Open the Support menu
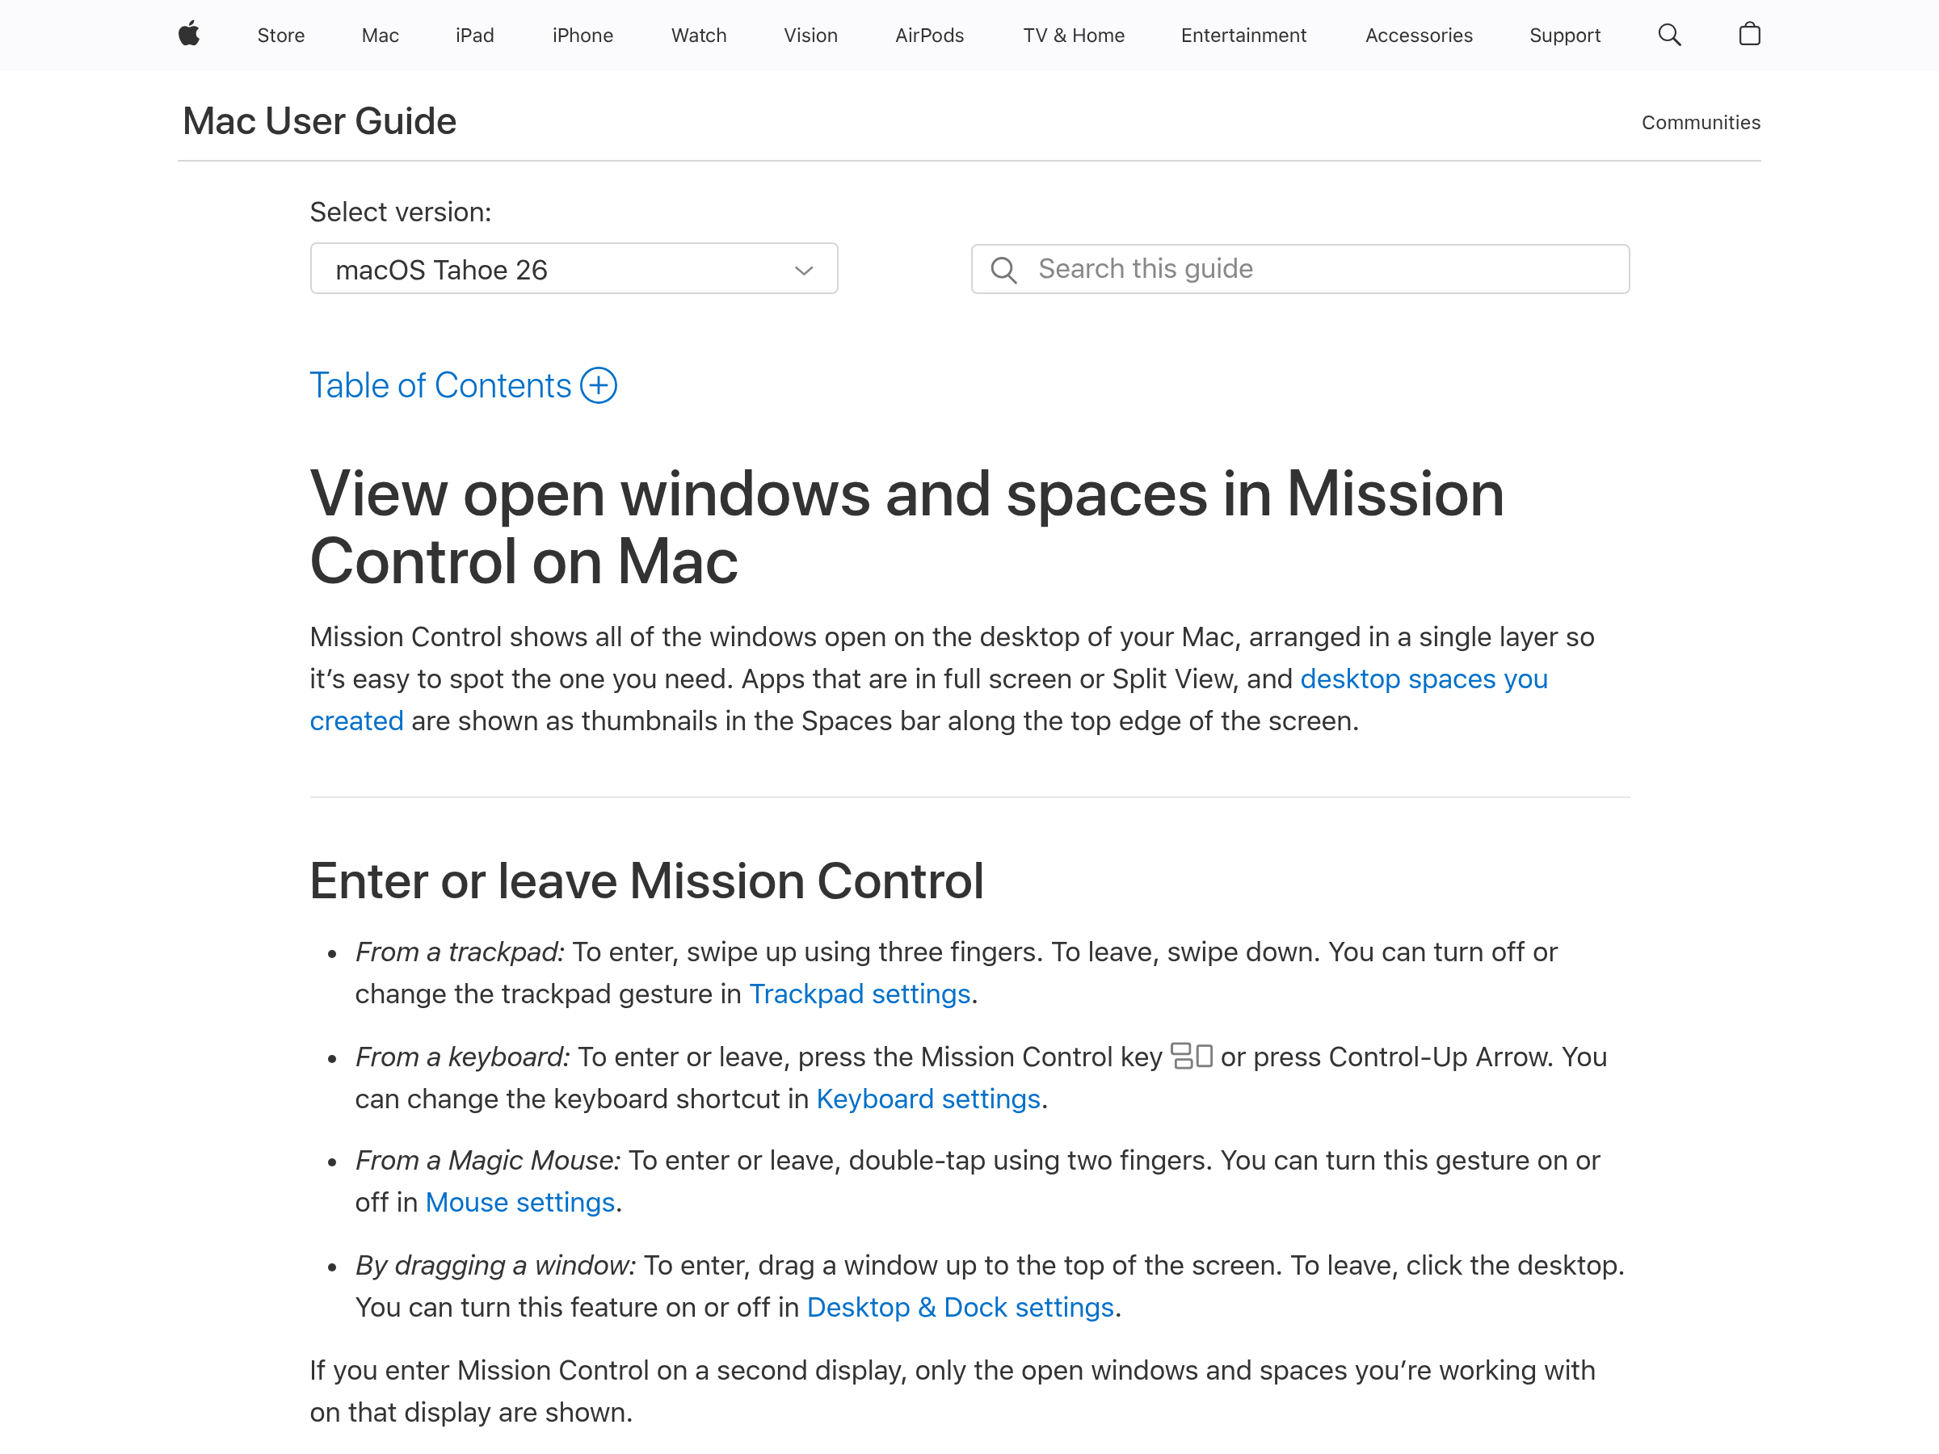The height and width of the screenshot is (1454, 1939). tap(1565, 35)
